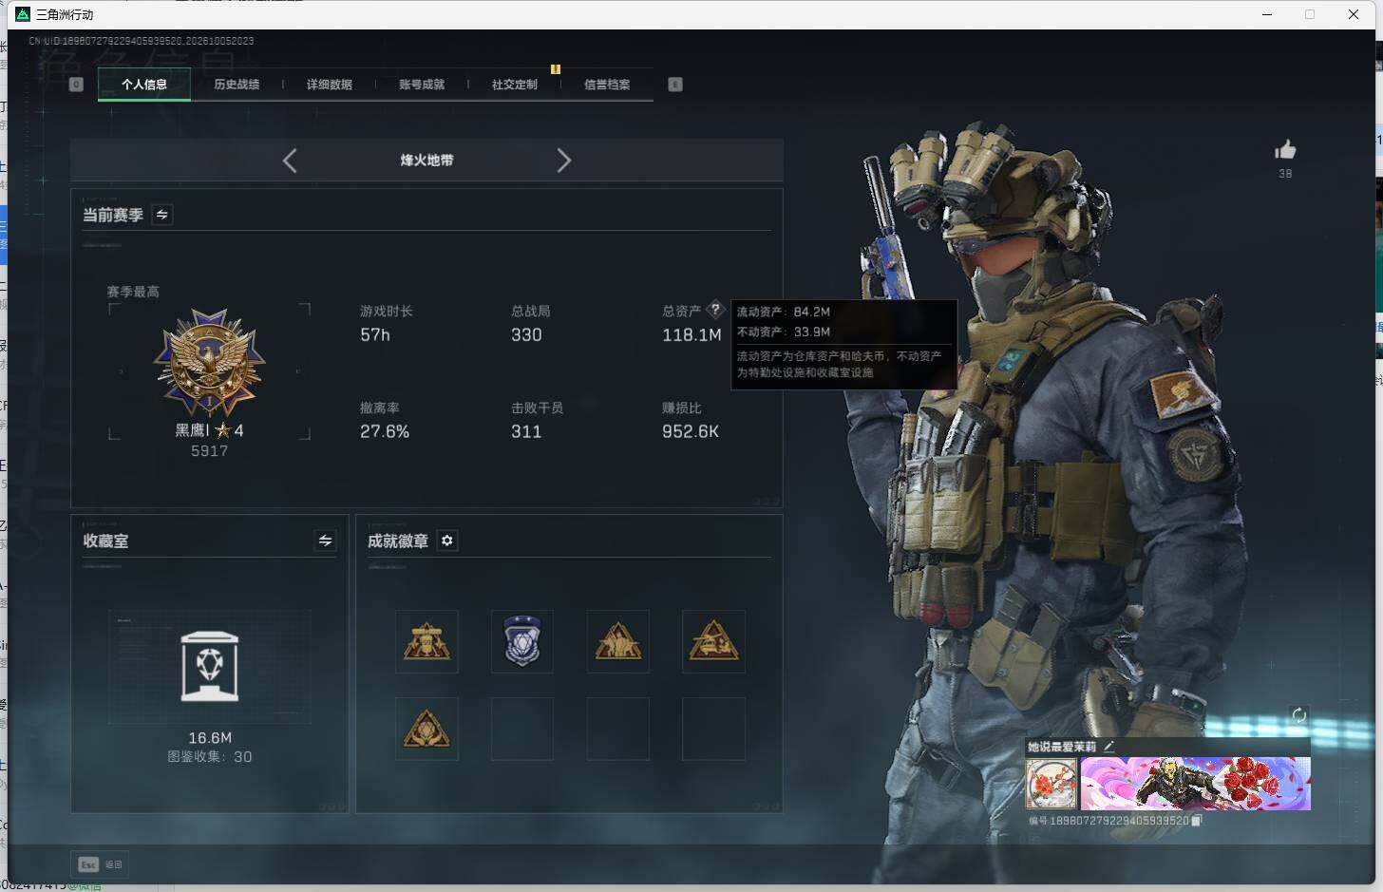Click the Q key icon before the tabs

point(77,85)
